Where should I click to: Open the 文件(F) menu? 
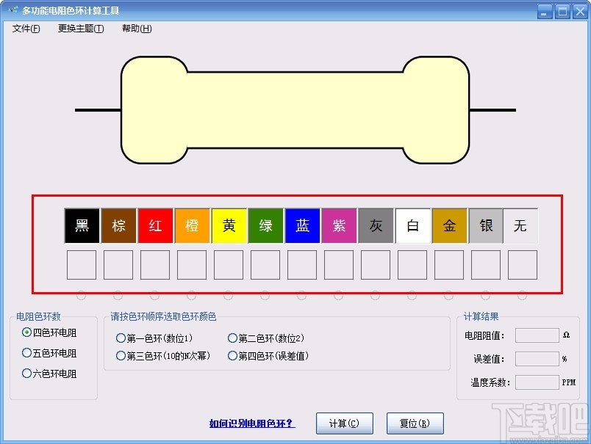25,29
